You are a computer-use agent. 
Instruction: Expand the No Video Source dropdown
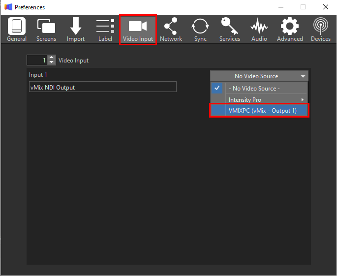(259, 76)
